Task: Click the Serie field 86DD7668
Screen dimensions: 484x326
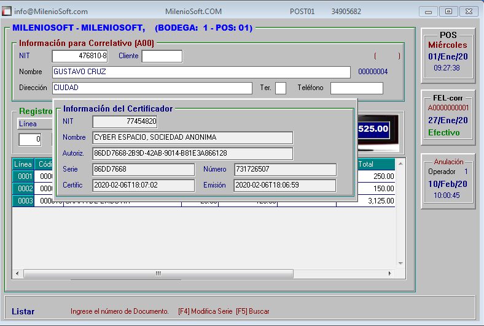Action: point(144,170)
